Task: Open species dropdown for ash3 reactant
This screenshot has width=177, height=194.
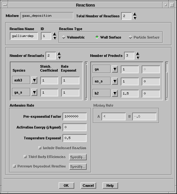Action: pyautogui.click(x=34, y=80)
